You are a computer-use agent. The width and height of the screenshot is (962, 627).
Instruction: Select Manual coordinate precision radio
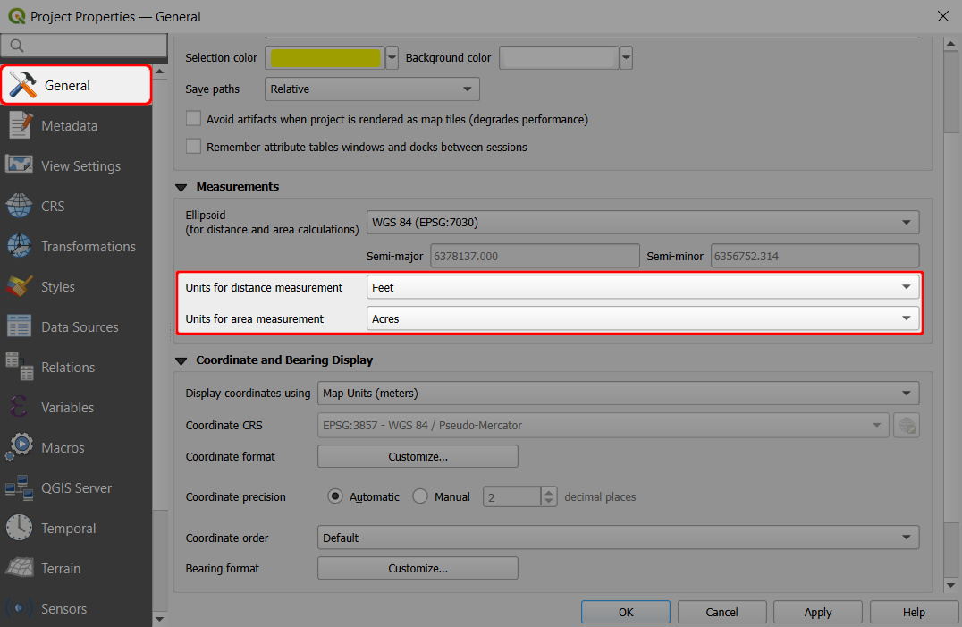(420, 496)
